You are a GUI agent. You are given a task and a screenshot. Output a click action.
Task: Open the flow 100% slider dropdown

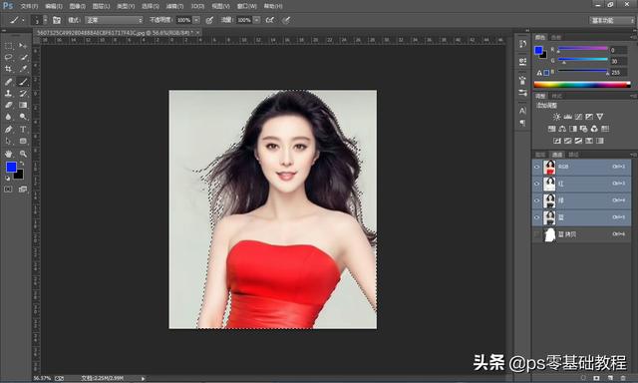(257, 20)
